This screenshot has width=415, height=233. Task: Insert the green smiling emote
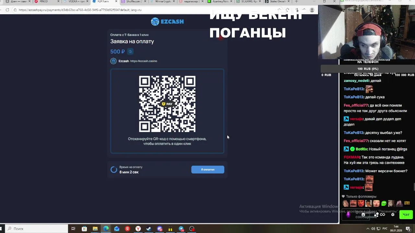click(x=384, y=204)
